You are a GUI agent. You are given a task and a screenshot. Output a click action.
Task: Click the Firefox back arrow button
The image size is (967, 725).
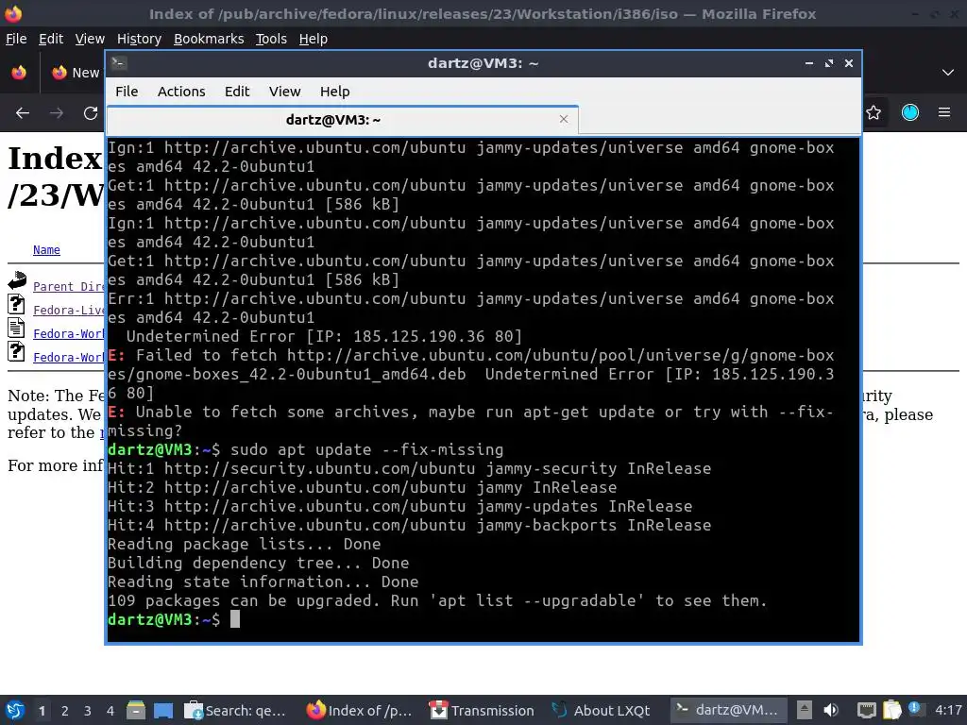23,113
